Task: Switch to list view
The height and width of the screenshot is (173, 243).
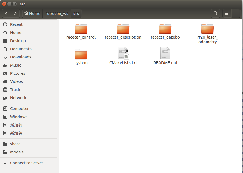Action: (x=227, y=14)
